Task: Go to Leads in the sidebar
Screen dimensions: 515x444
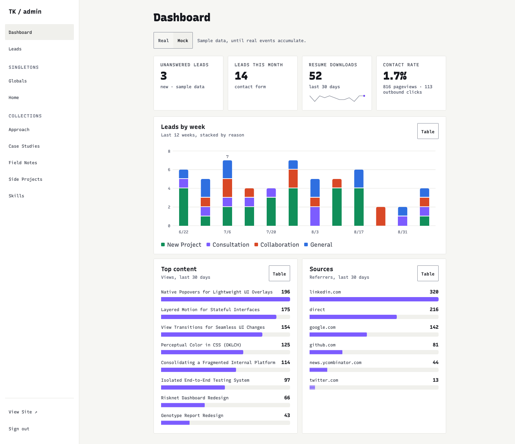Action: click(39, 49)
